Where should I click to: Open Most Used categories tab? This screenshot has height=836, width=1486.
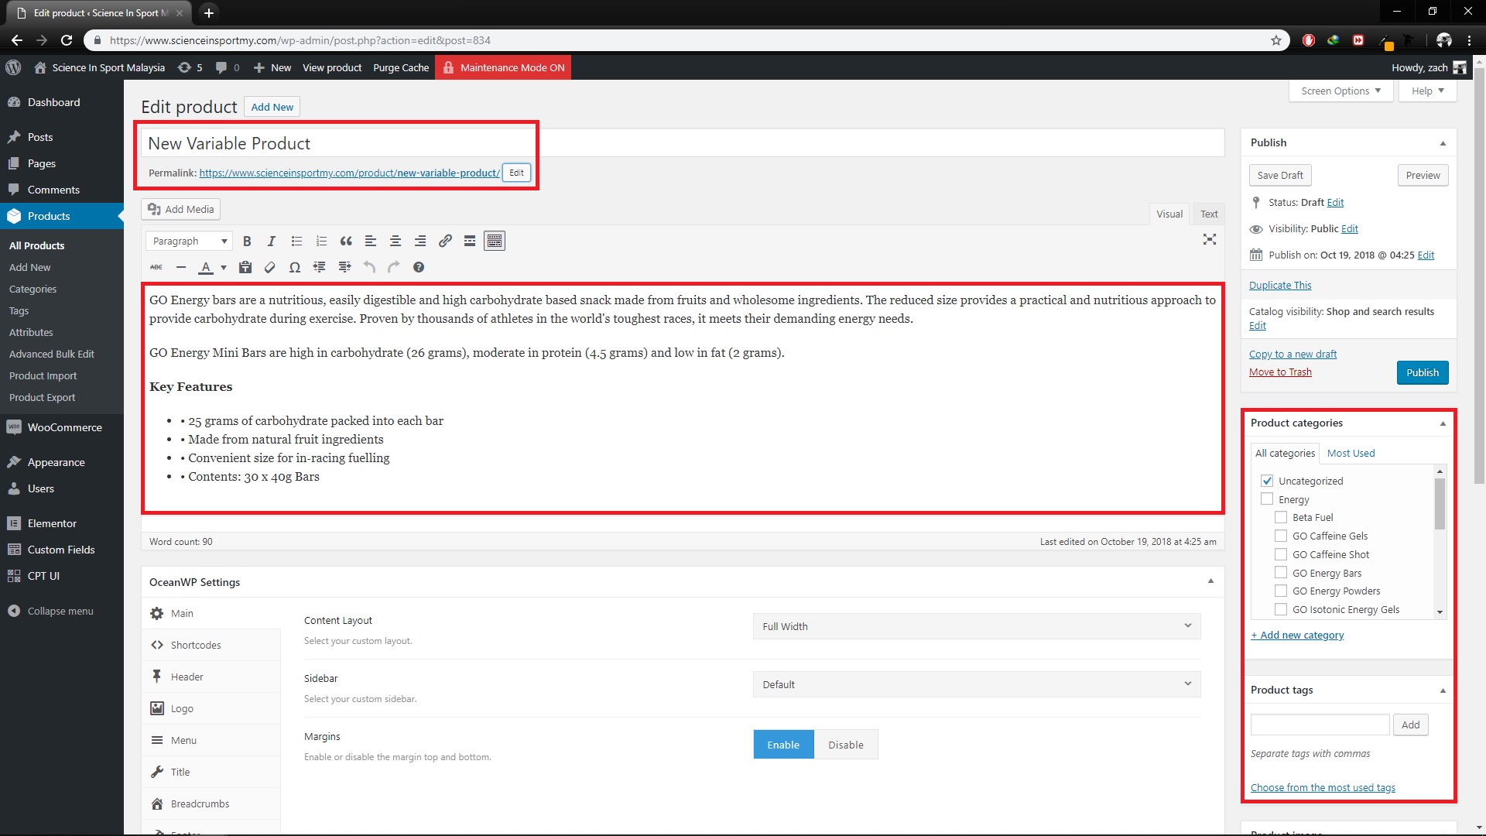[1351, 454]
